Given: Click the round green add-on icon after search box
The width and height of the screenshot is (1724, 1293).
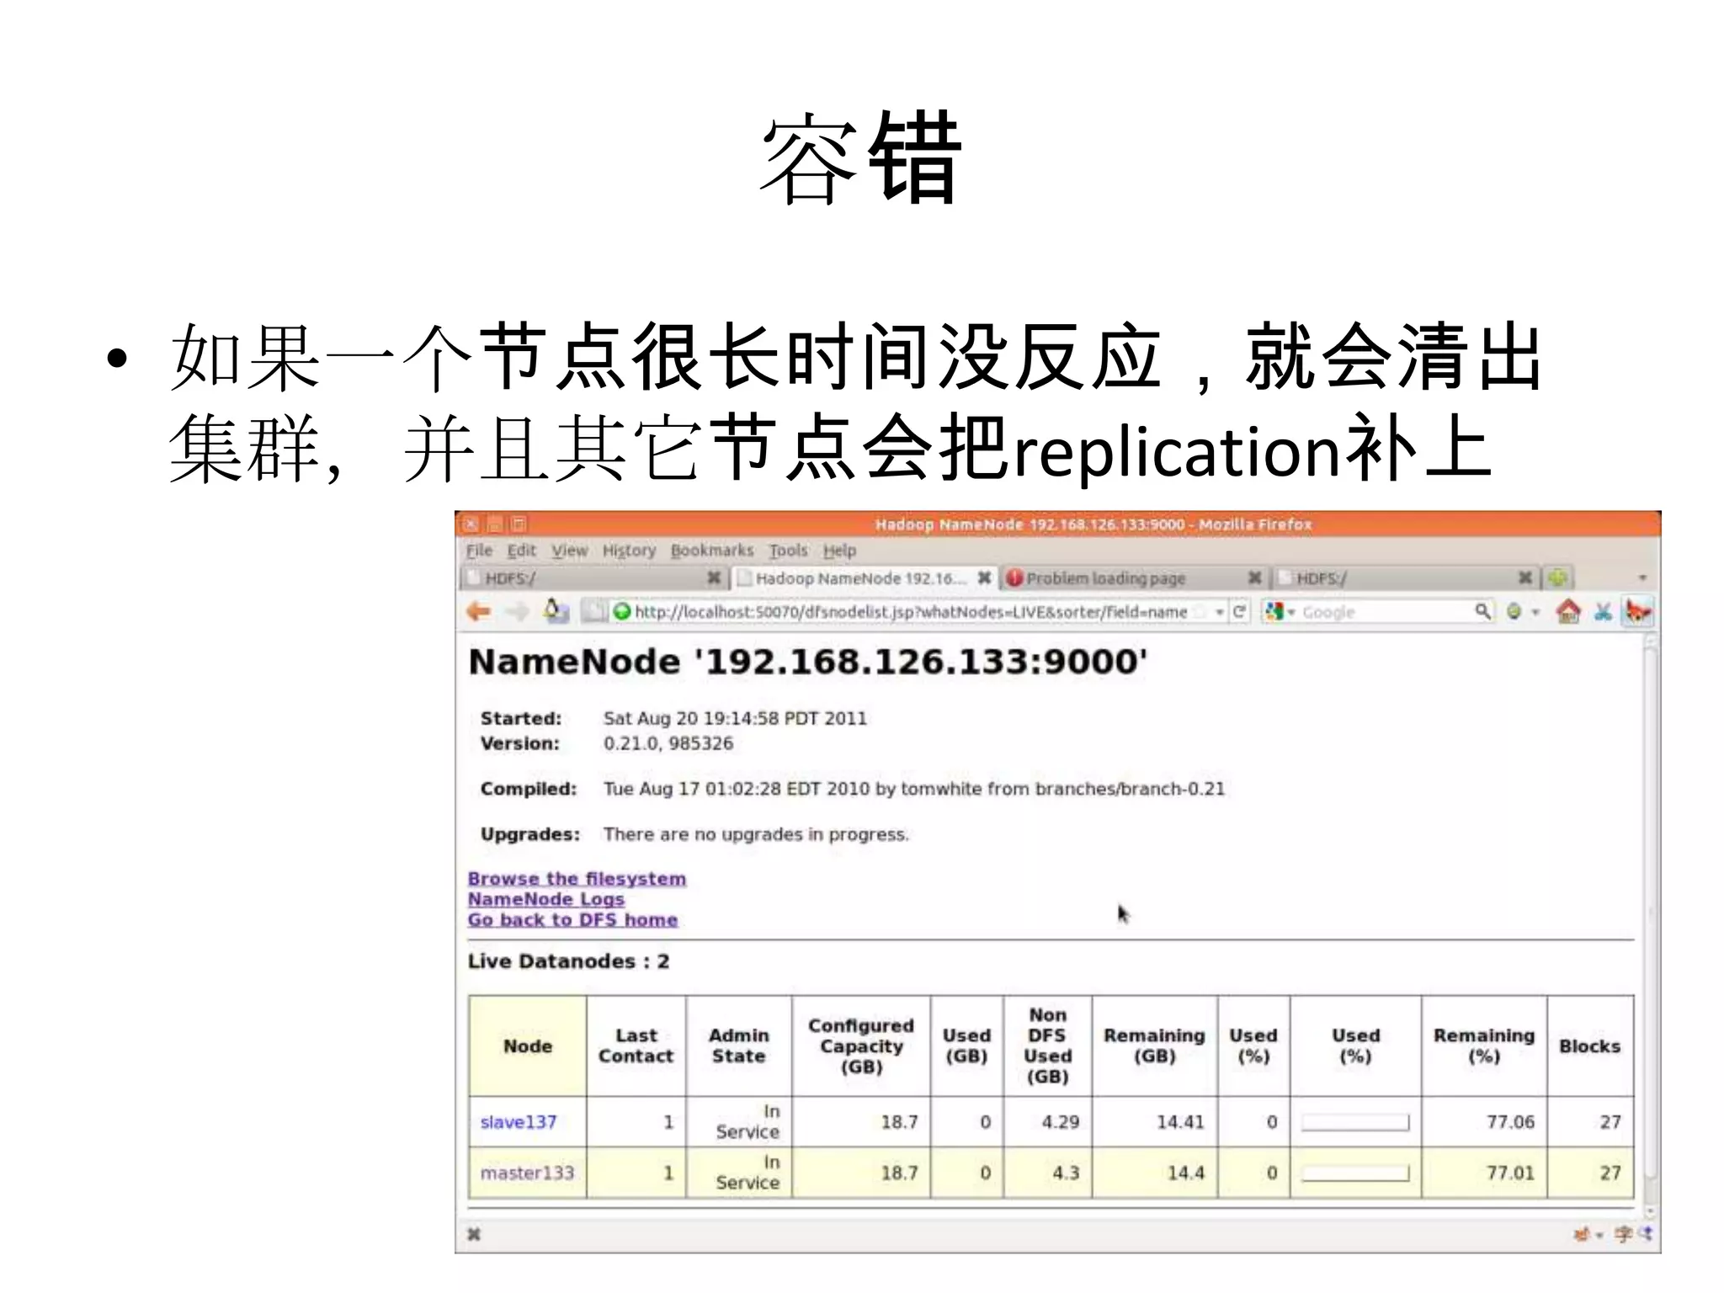Looking at the screenshot, I should pyautogui.click(x=1514, y=612).
